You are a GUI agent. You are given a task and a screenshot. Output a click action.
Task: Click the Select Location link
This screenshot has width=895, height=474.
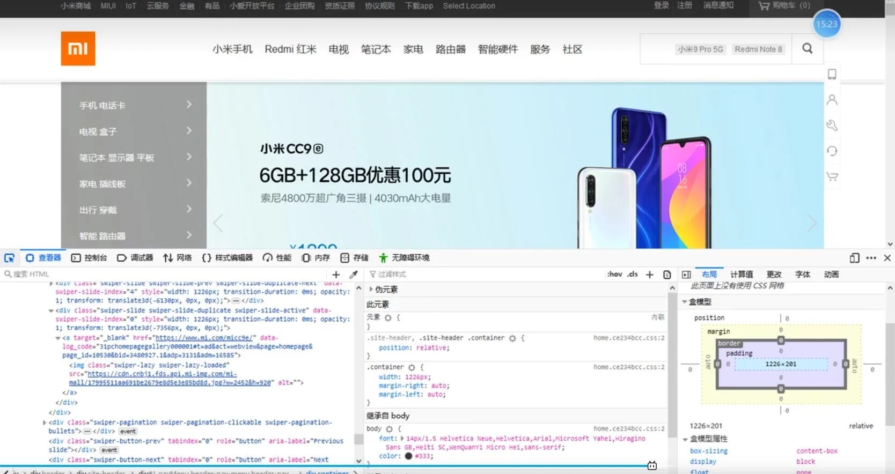click(x=469, y=6)
